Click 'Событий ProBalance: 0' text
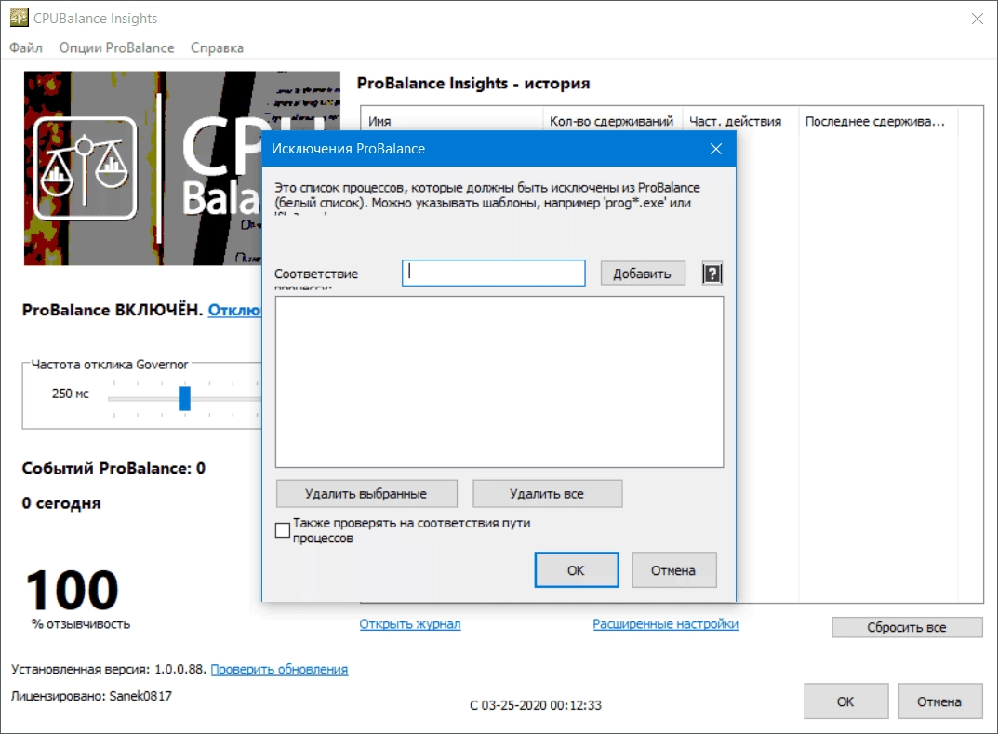Screen dimensions: 998x734 click(113, 468)
